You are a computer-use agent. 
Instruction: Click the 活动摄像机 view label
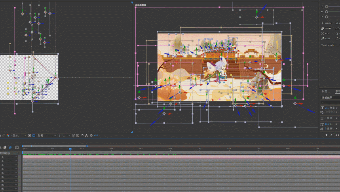click(141, 5)
